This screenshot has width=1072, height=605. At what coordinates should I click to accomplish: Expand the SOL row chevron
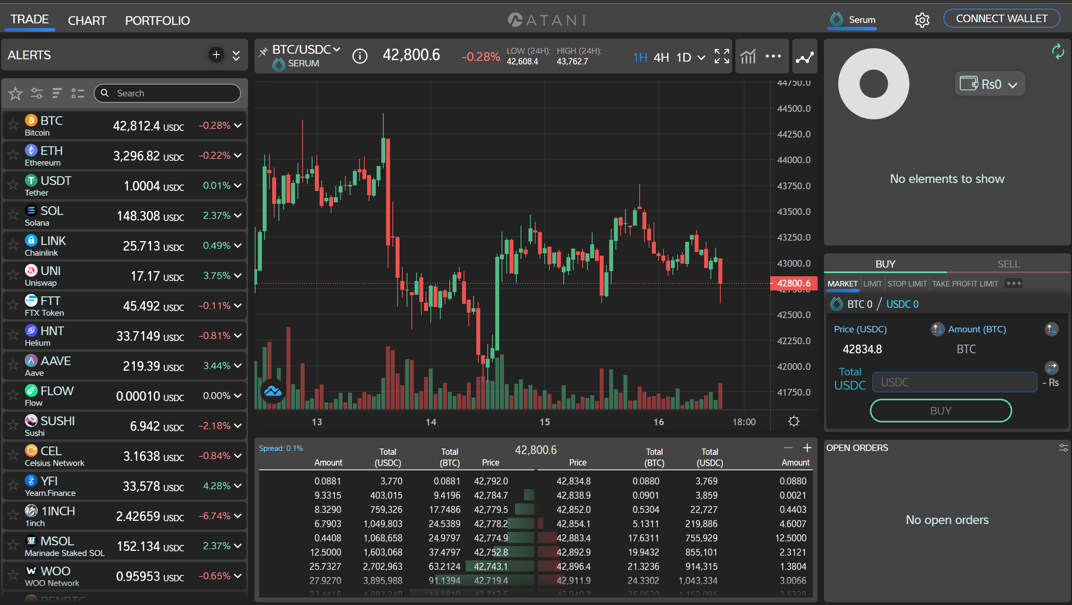(x=238, y=215)
